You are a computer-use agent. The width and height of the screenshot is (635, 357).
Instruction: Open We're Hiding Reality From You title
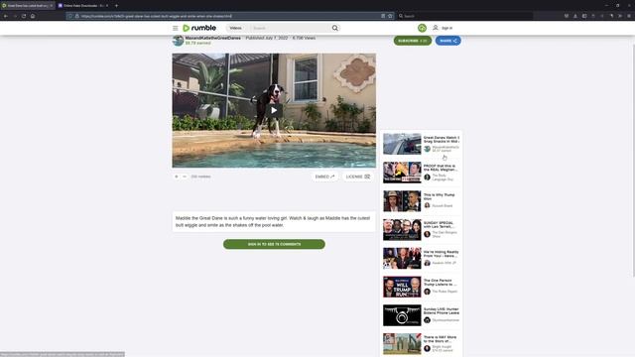click(x=441, y=254)
